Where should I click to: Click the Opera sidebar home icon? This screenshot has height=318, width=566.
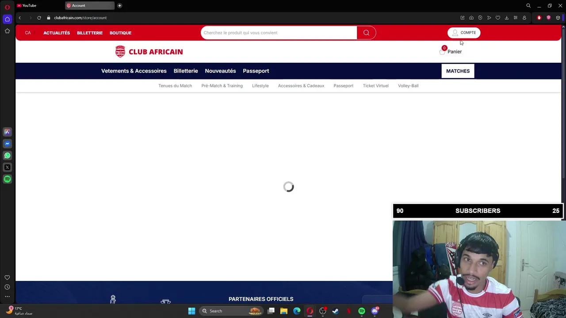click(7, 19)
